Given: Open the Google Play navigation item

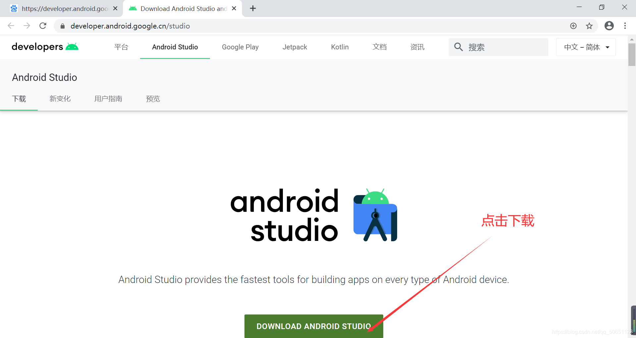Looking at the screenshot, I should pyautogui.click(x=240, y=47).
